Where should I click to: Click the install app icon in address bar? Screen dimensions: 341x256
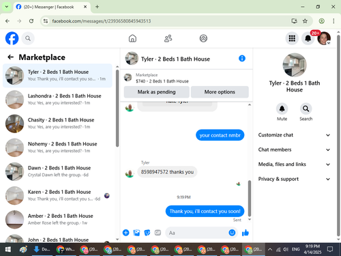pos(295,21)
